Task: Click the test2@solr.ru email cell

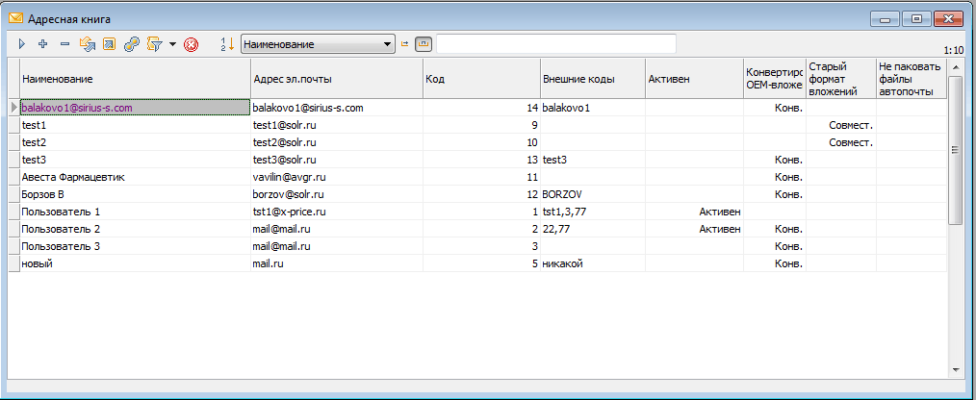Action: tap(337, 142)
